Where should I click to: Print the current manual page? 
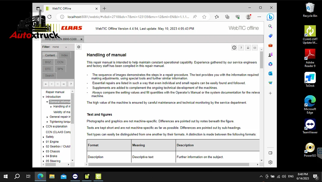pos(248,48)
